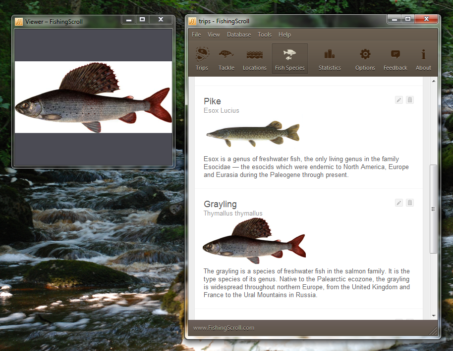This screenshot has width=453, height=351.
Task: Go to the Locations section
Action: point(255,59)
